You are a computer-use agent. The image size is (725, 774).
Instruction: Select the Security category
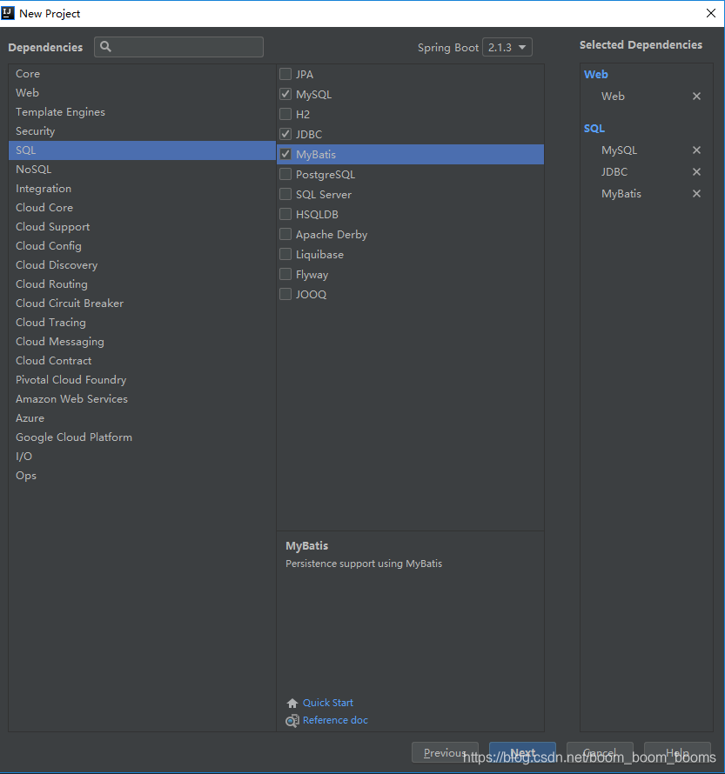[142, 131]
